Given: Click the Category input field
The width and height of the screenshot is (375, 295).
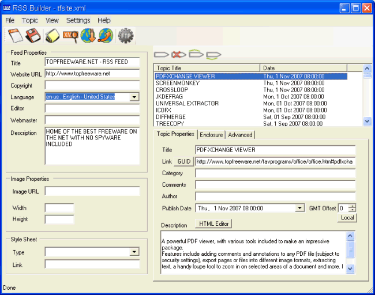Looking at the screenshot, I should tap(275, 173).
